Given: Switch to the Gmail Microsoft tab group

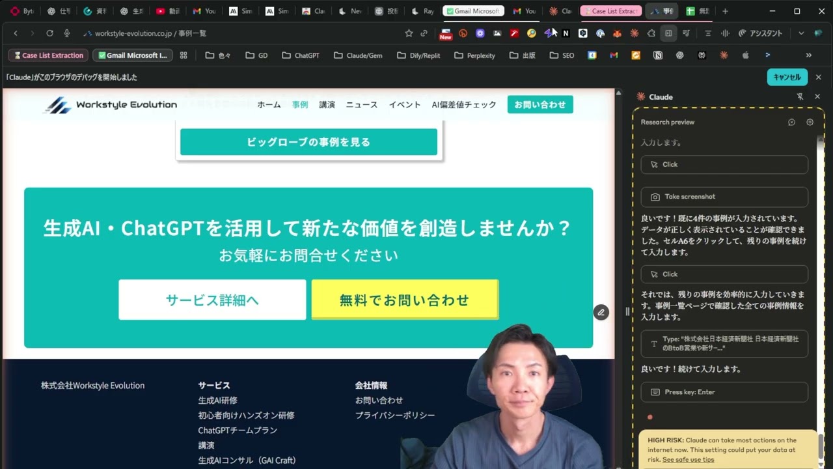Looking at the screenshot, I should (x=473, y=11).
